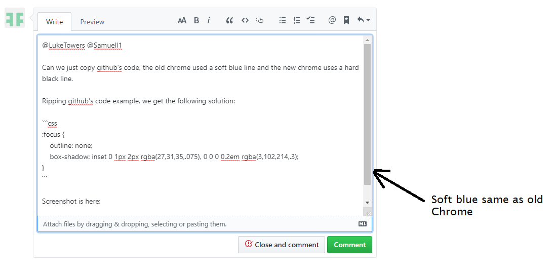
Task: Click the scrollbar up arrow
Action: pyautogui.click(x=368, y=40)
